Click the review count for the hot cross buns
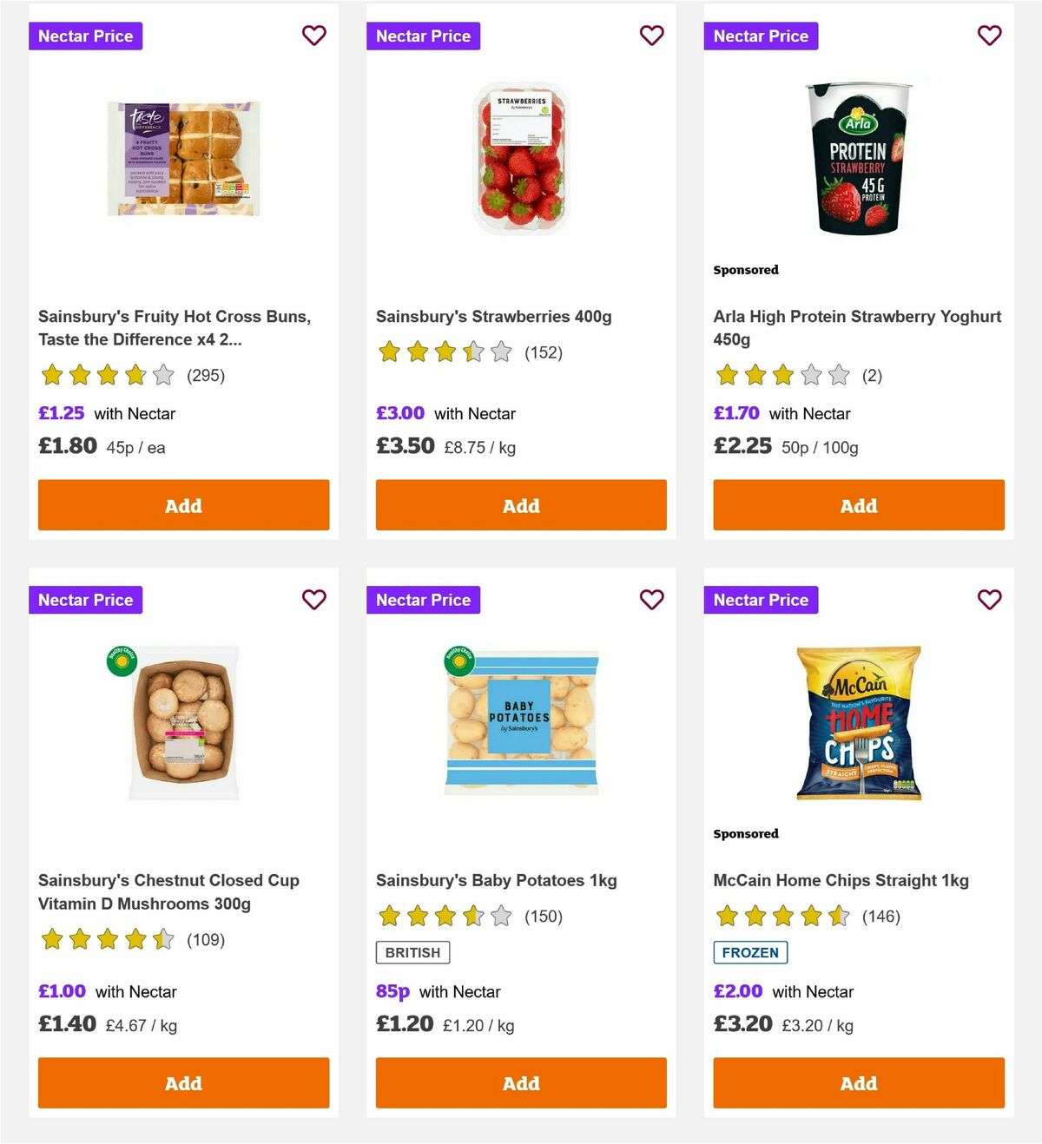 click(x=206, y=376)
